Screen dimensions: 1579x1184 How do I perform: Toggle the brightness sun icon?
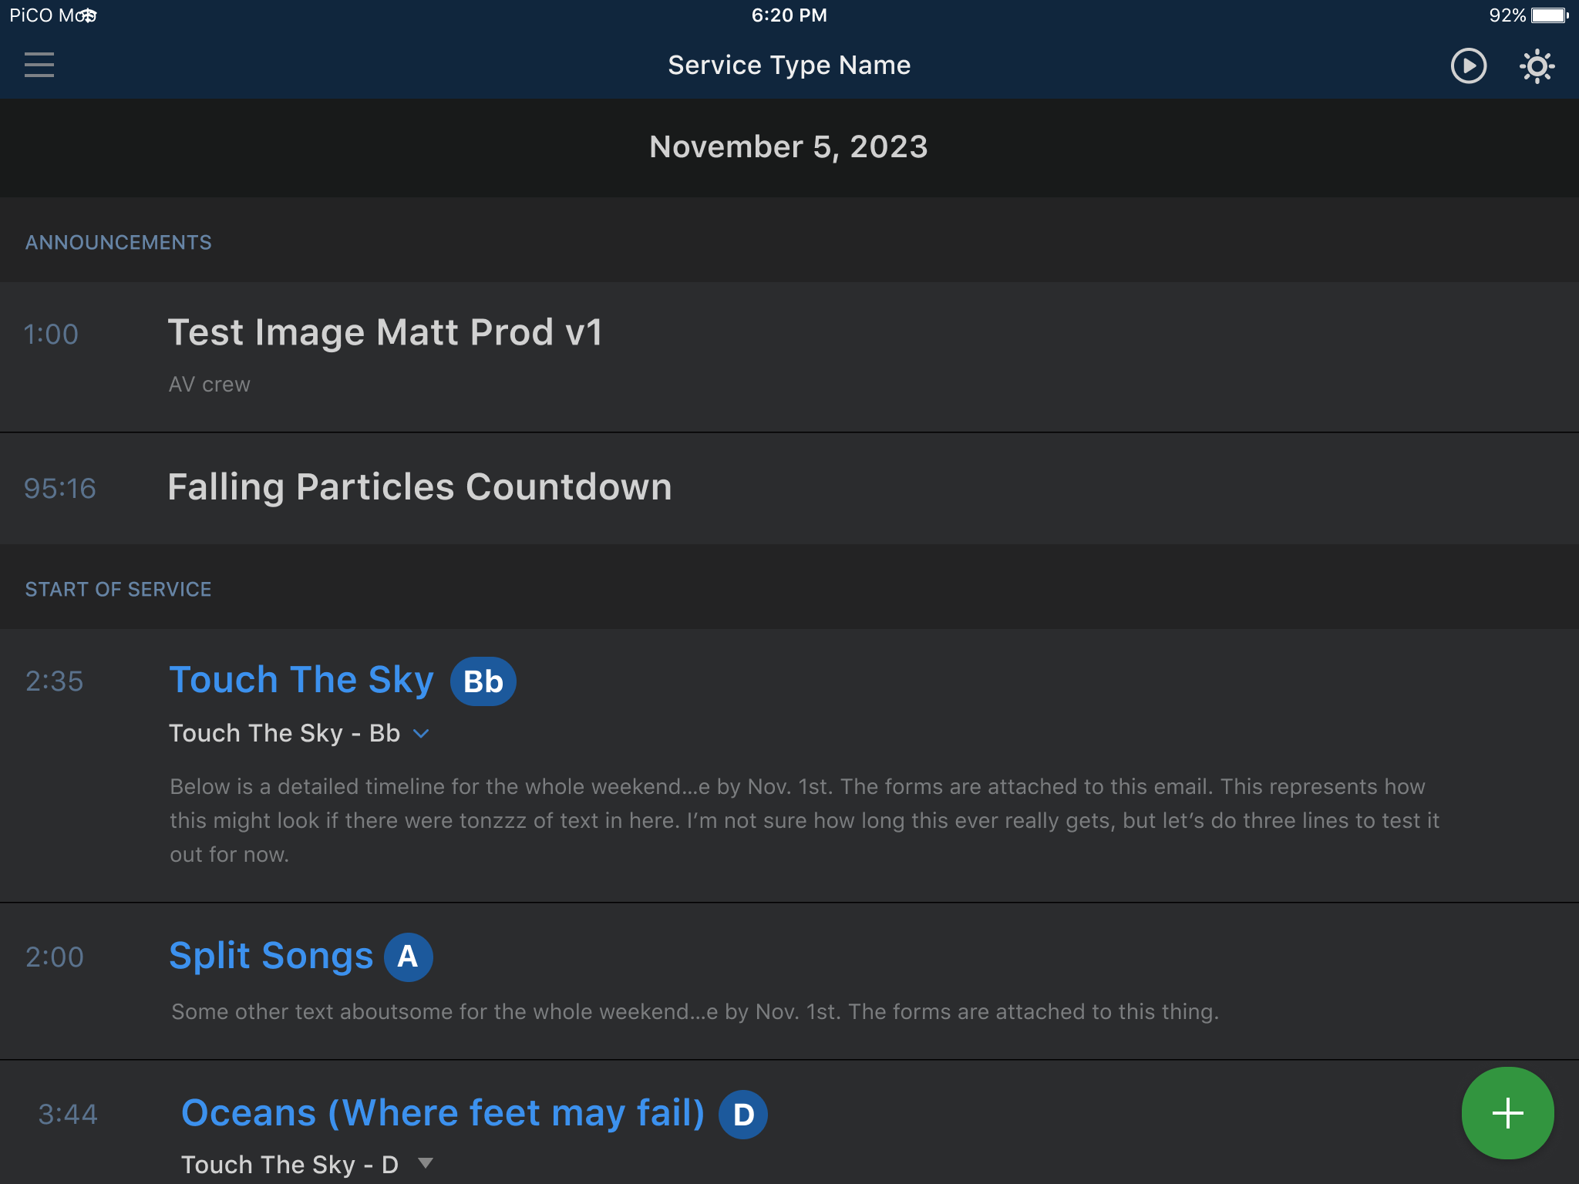pyautogui.click(x=1537, y=66)
